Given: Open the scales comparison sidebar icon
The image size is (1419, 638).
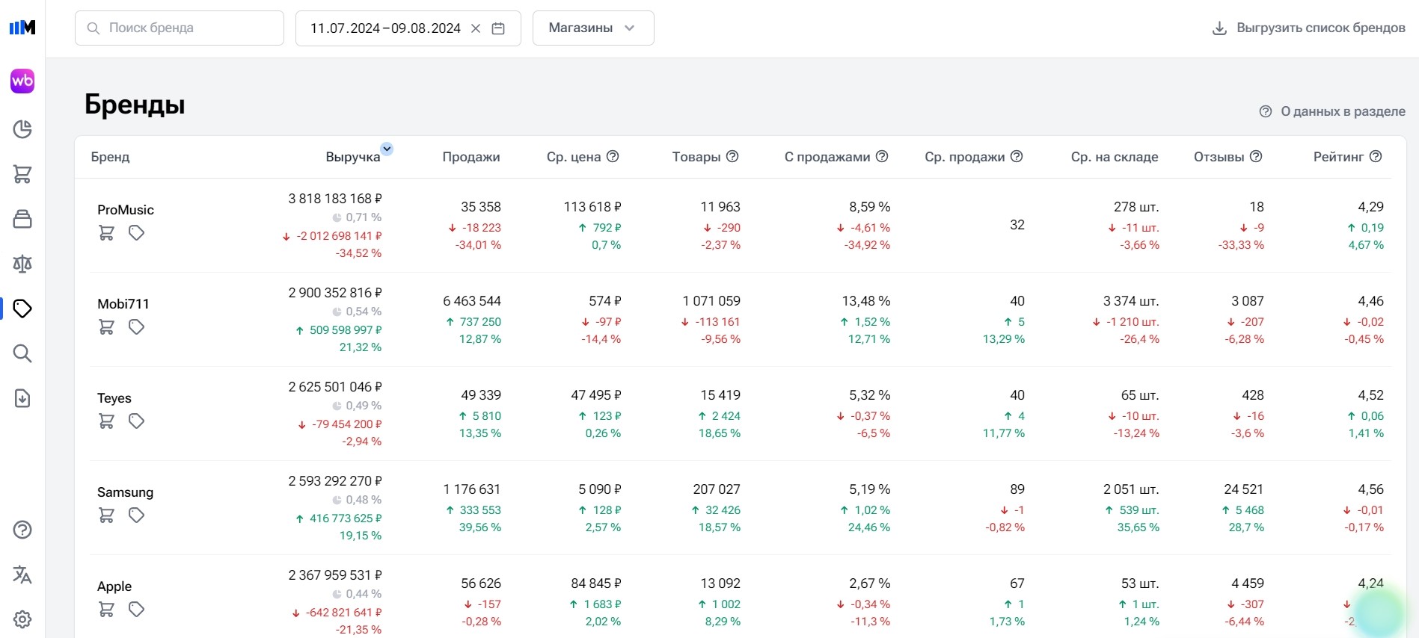Looking at the screenshot, I should click(x=22, y=264).
